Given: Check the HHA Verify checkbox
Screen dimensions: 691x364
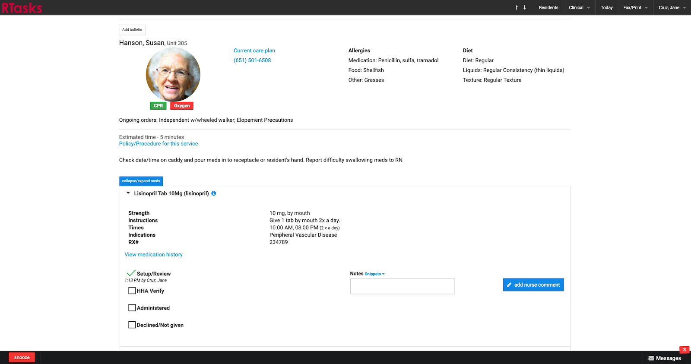Looking at the screenshot, I should tap(132, 291).
